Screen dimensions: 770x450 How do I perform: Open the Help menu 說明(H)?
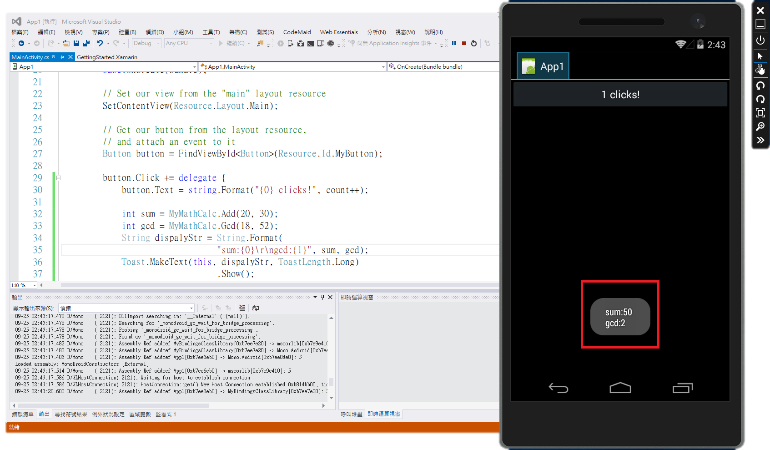pos(433,32)
